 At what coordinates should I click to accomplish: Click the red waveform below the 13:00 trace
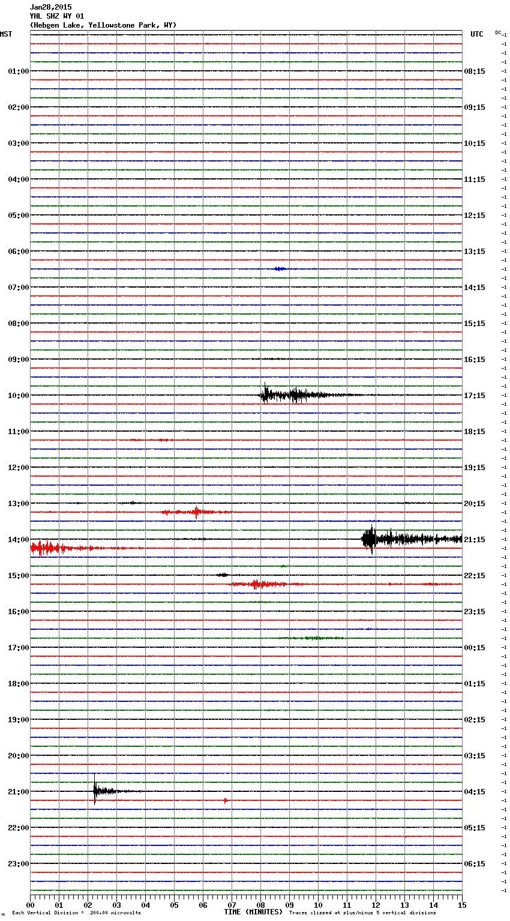tap(196, 512)
